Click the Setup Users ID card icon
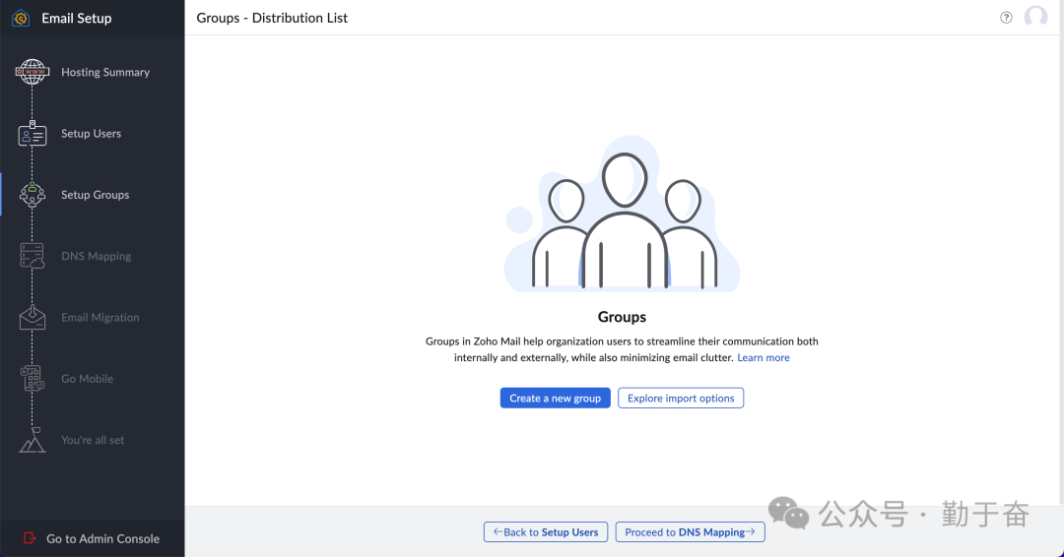 click(33, 135)
